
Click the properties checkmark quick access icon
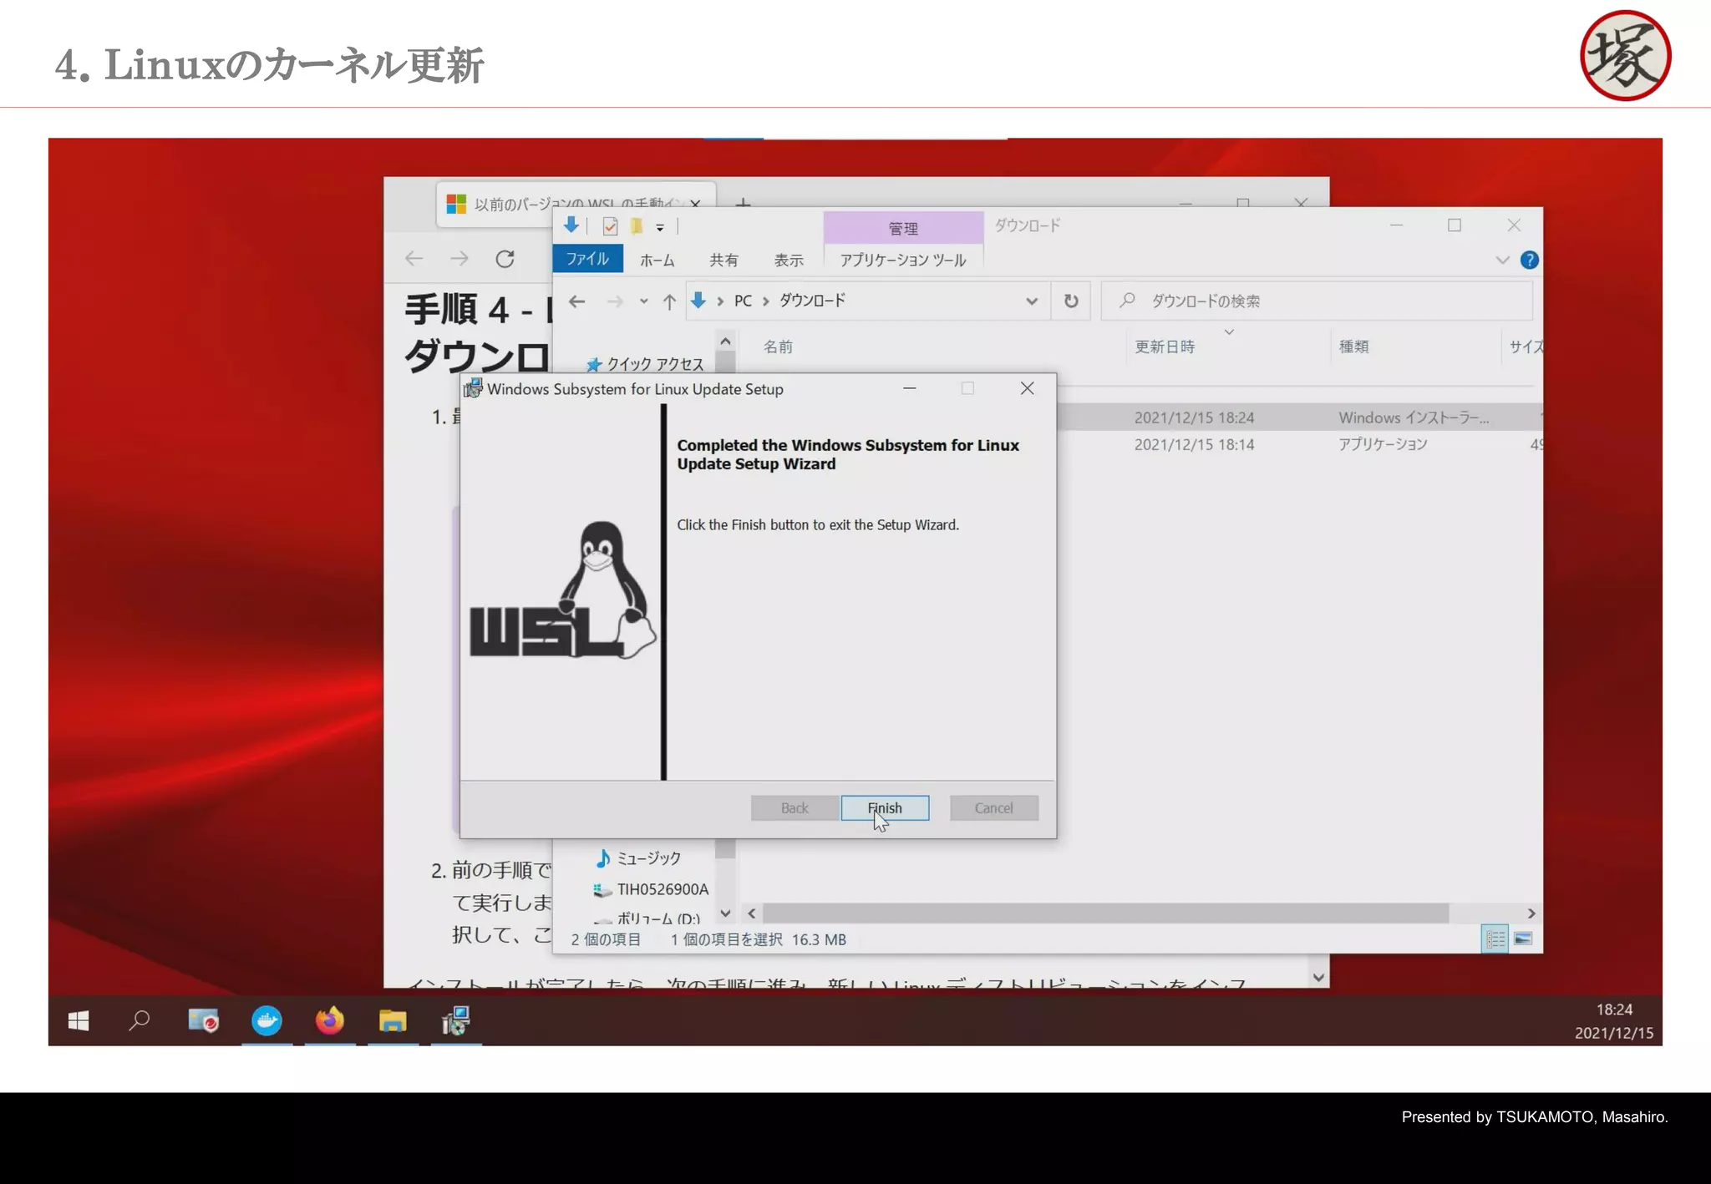point(610,225)
